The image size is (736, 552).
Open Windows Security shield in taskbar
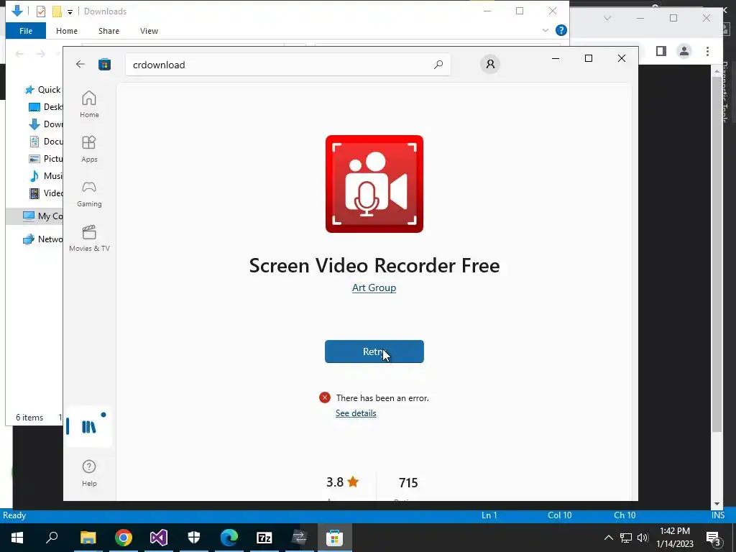(194, 538)
